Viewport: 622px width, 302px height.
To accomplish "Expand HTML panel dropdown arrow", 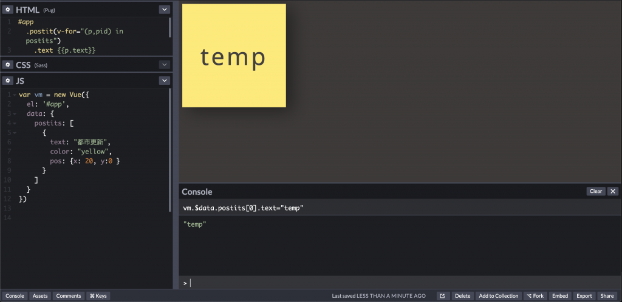I will (x=164, y=10).
